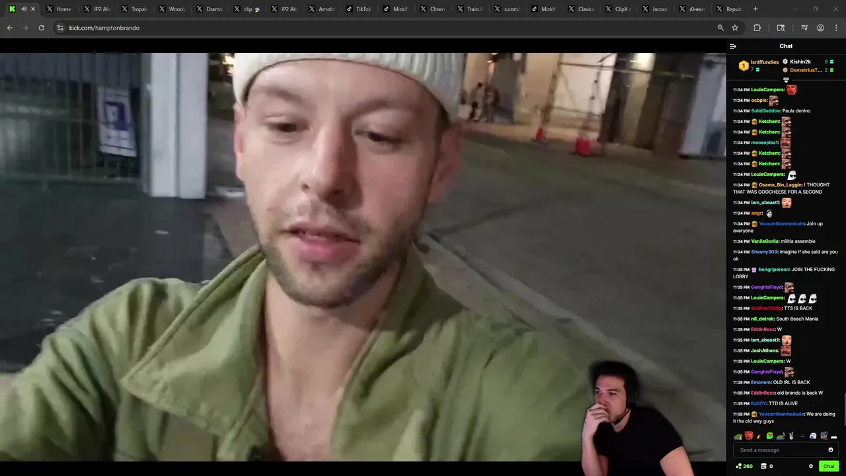This screenshot has height=476, width=846.
Task: Open the shop store icon
Action: pyautogui.click(x=763, y=466)
